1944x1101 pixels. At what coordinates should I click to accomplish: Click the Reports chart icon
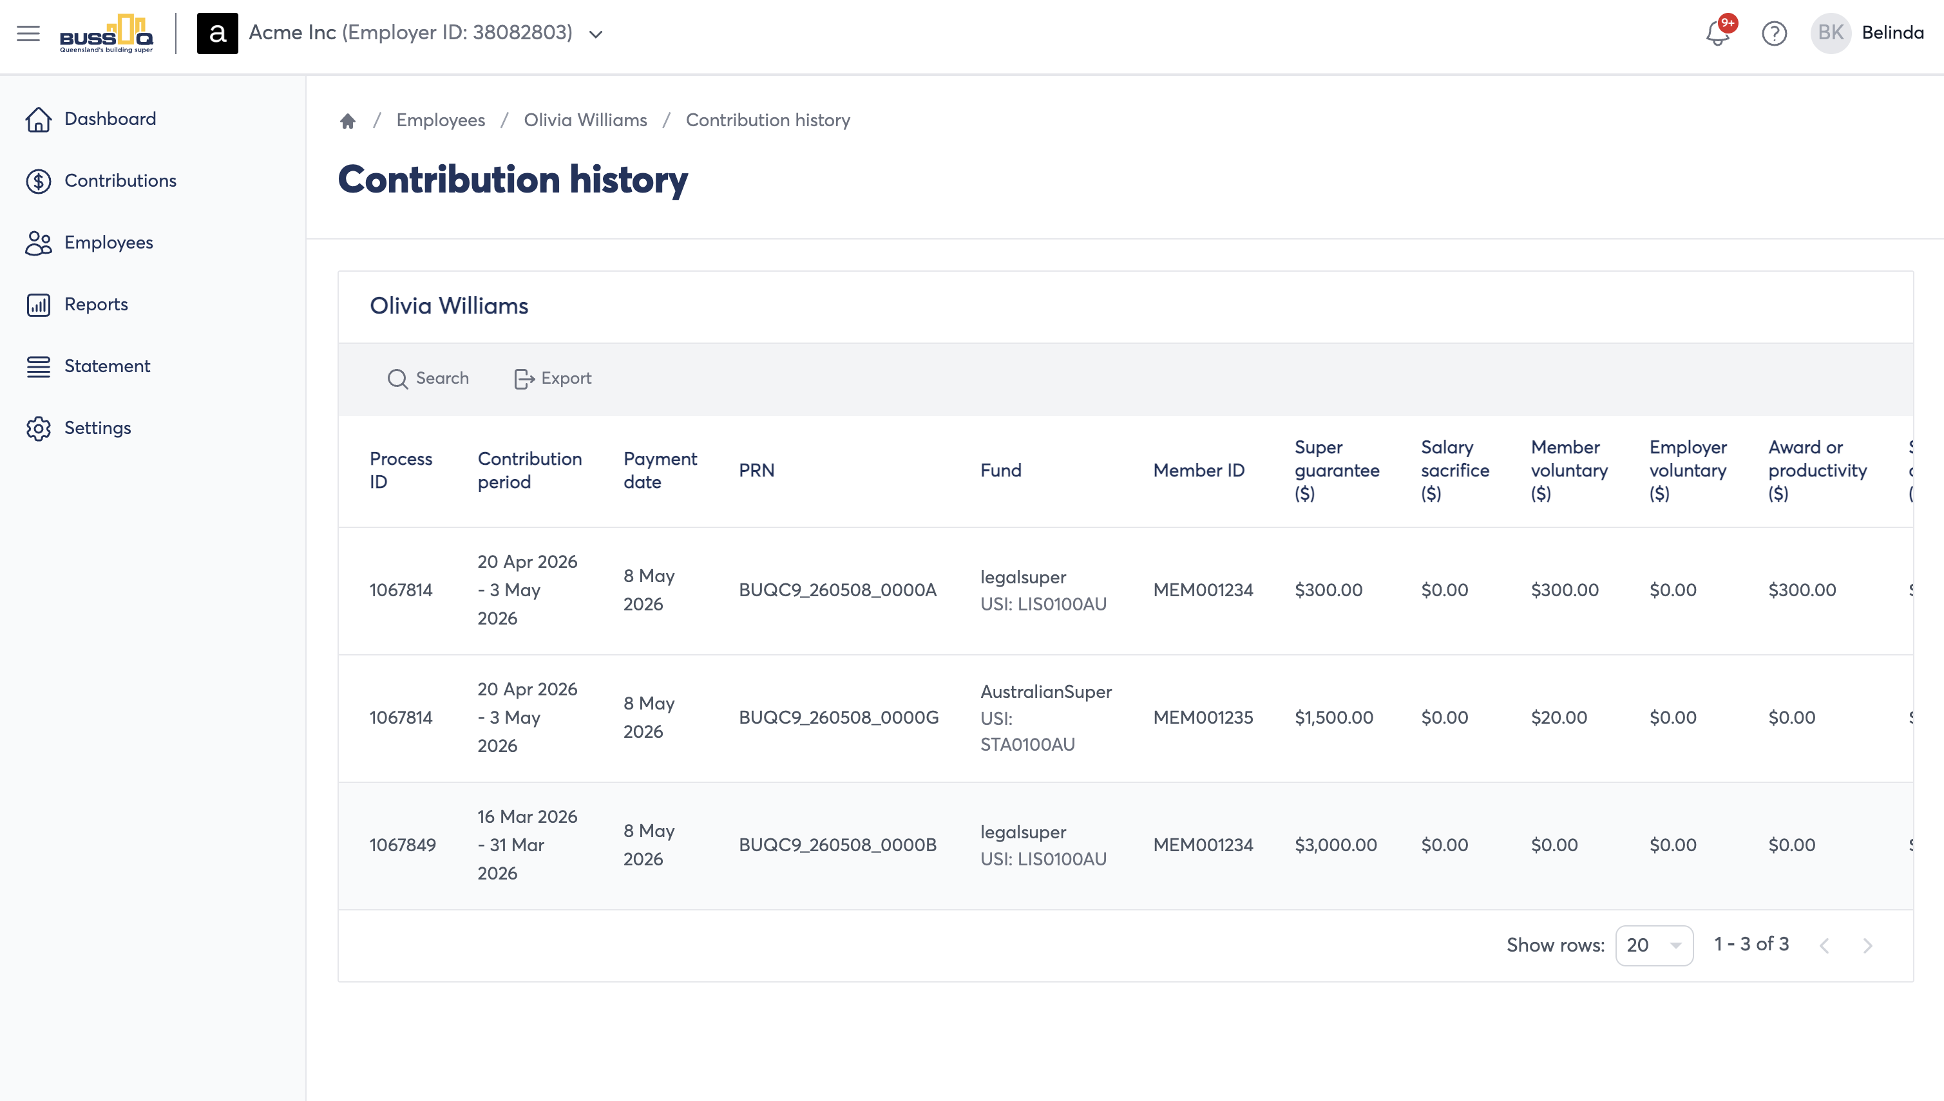39,304
